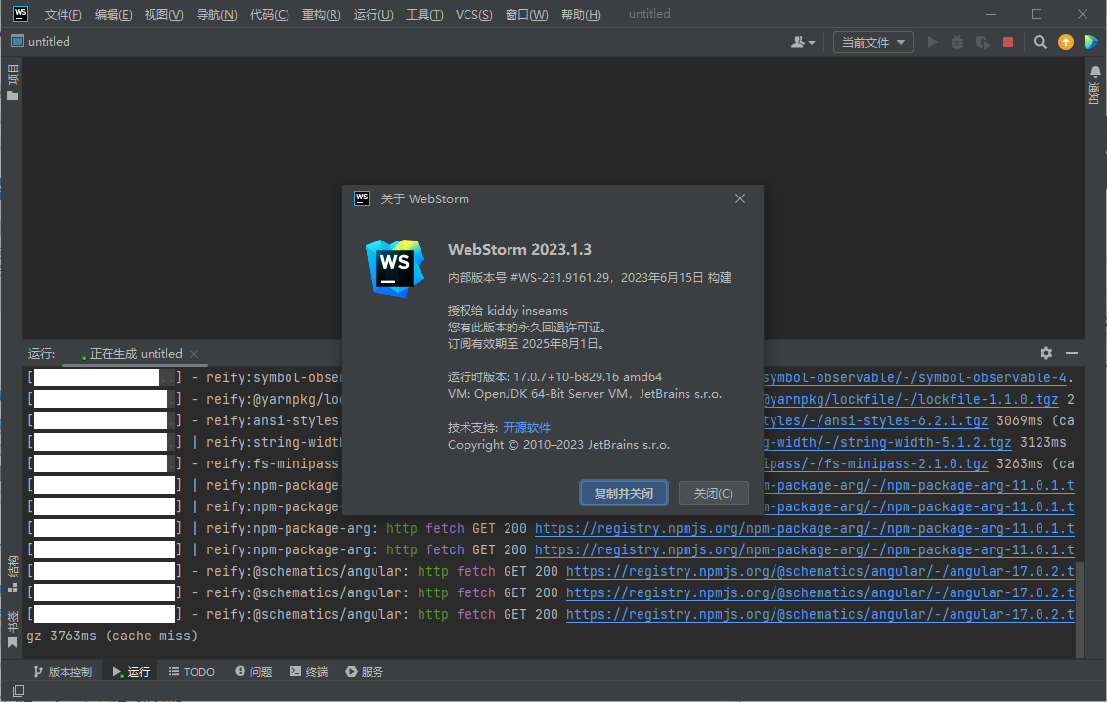Open the ansi-styles-6.2.1.tgz link
The image size is (1107, 702).
[x=875, y=421]
